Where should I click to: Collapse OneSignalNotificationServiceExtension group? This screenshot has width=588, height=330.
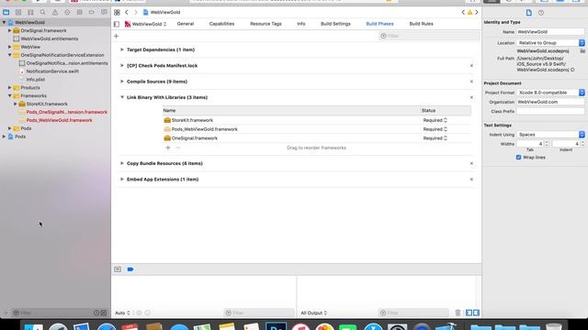coord(10,55)
